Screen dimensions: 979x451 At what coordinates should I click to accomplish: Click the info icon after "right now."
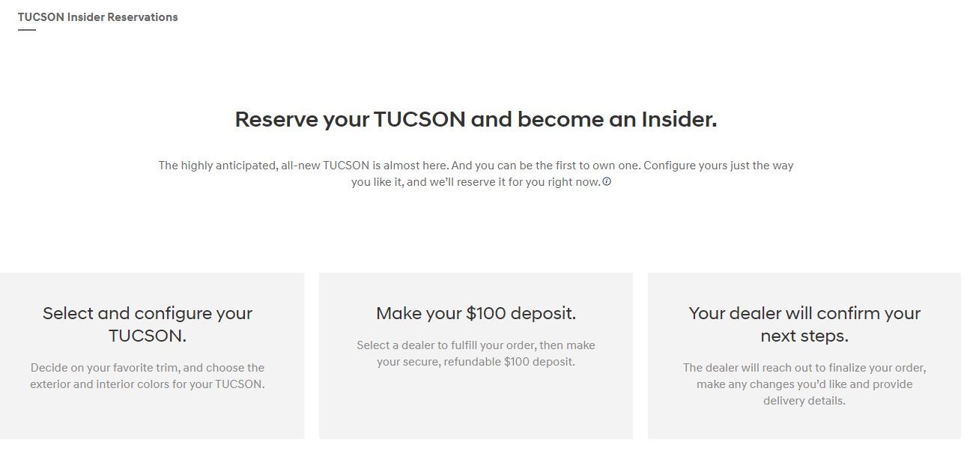click(607, 181)
